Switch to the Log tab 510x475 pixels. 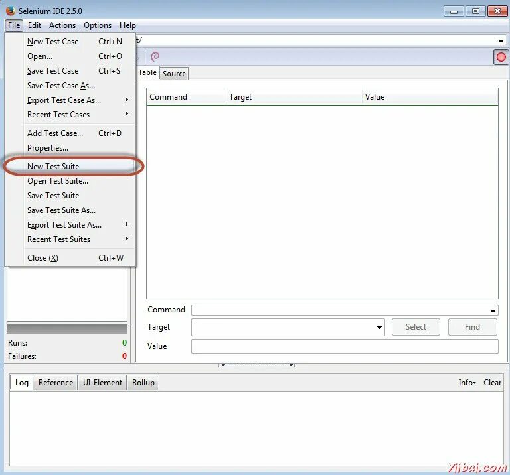(22, 382)
